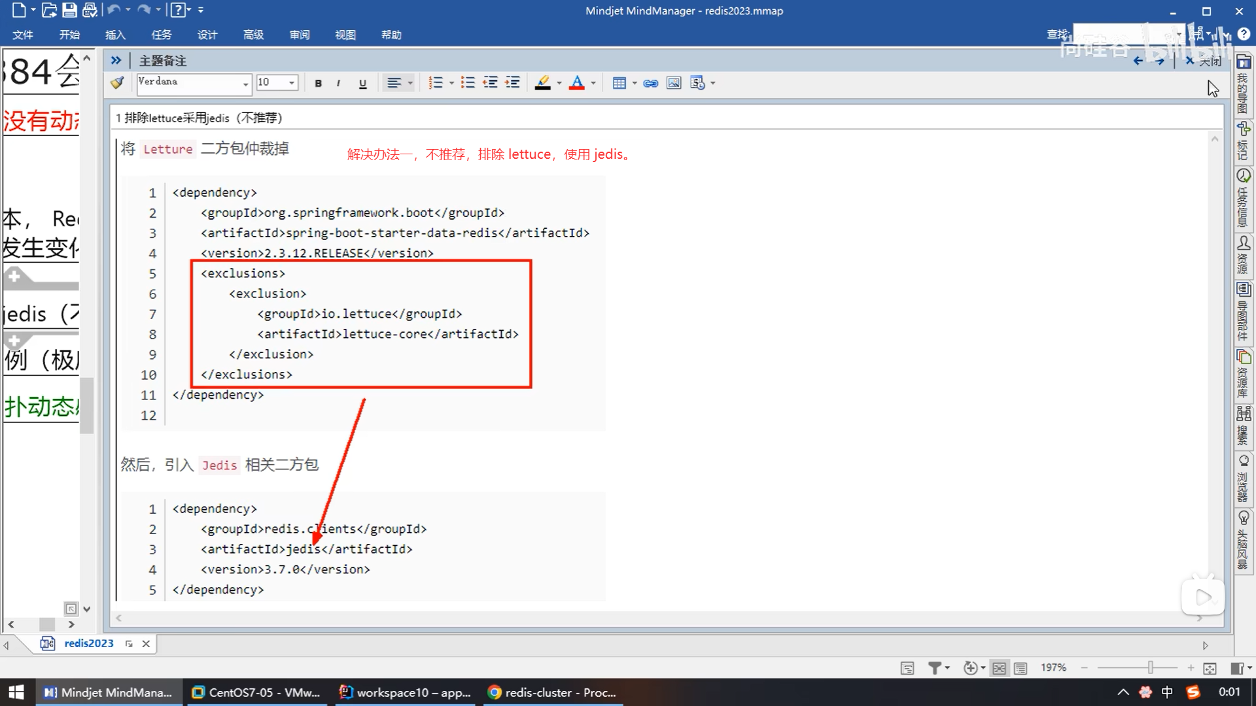Click the filter funnel icon
The image size is (1256, 706).
935,668
